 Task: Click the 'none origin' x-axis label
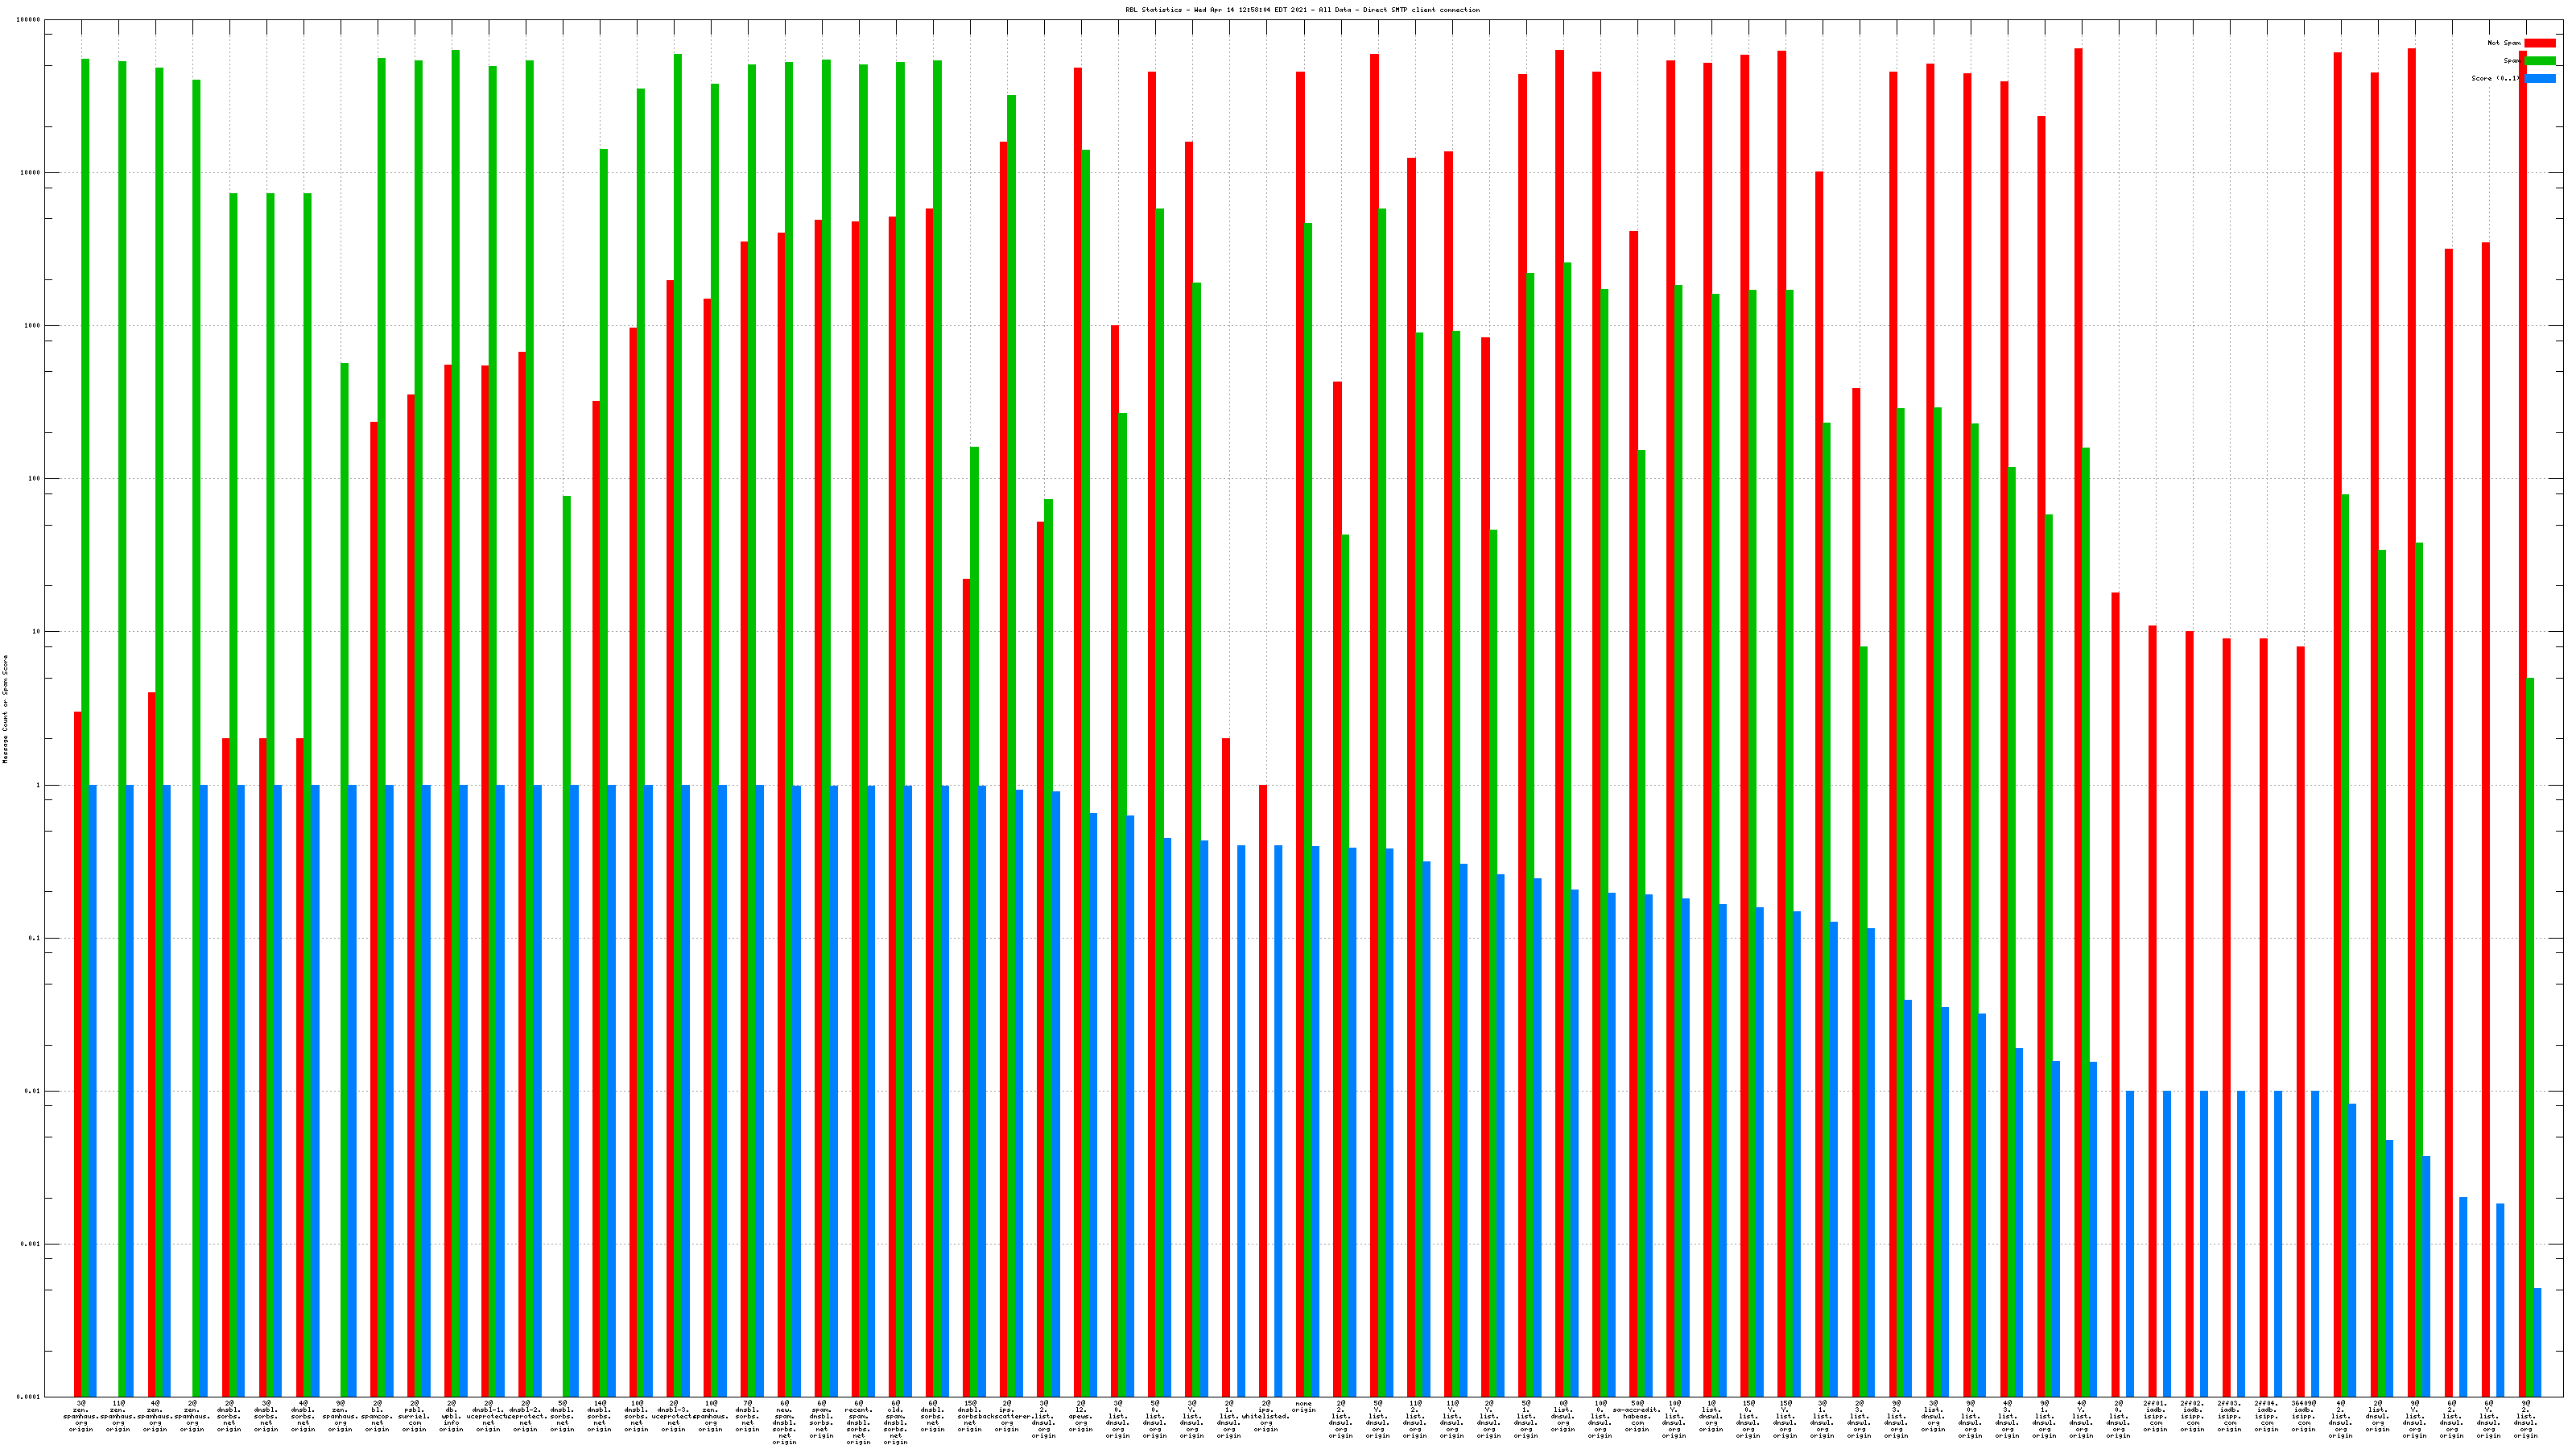[1303, 1407]
